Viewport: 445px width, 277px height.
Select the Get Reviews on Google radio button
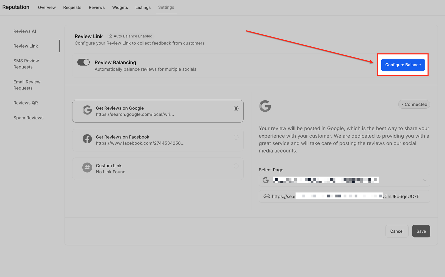[x=236, y=108]
